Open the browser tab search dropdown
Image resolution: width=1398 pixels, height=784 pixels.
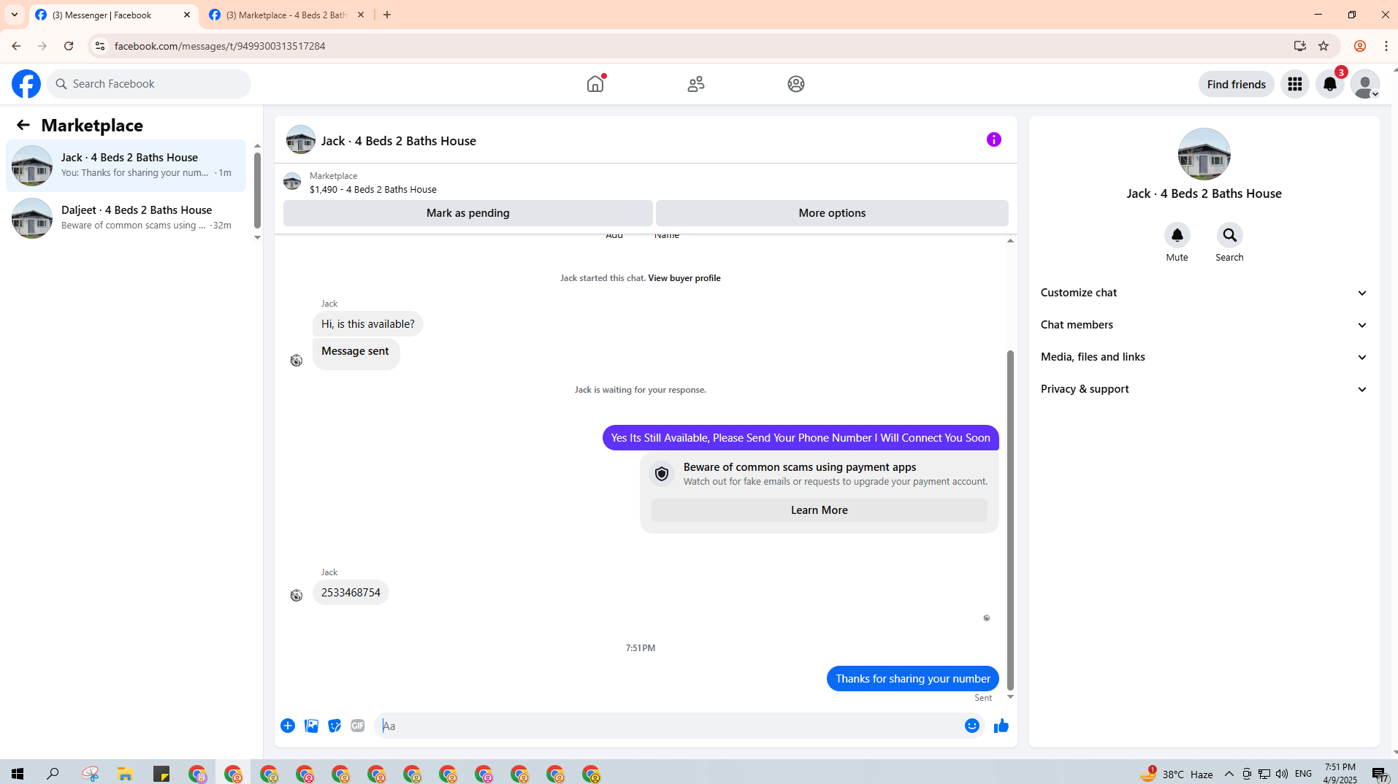[15, 15]
